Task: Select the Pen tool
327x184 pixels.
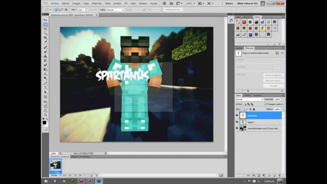Action: (x=45, y=83)
